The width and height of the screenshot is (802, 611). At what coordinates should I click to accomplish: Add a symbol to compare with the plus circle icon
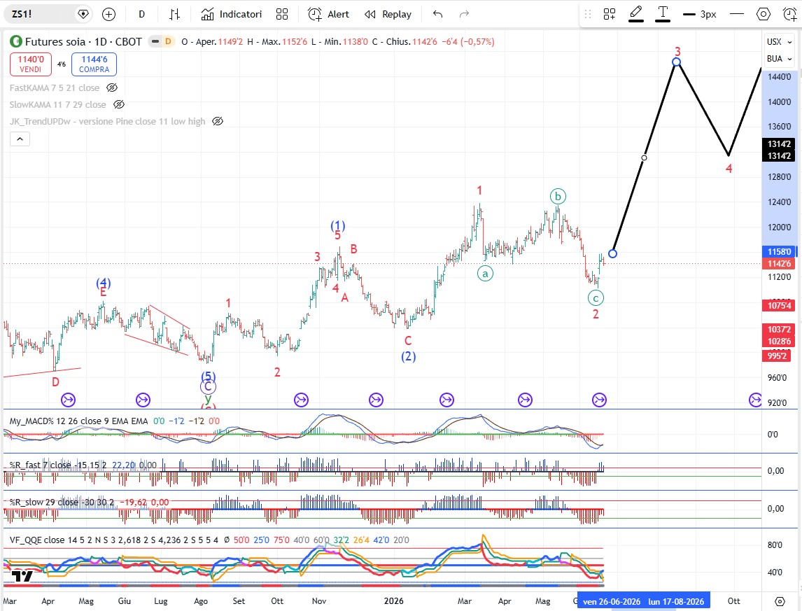tap(109, 14)
